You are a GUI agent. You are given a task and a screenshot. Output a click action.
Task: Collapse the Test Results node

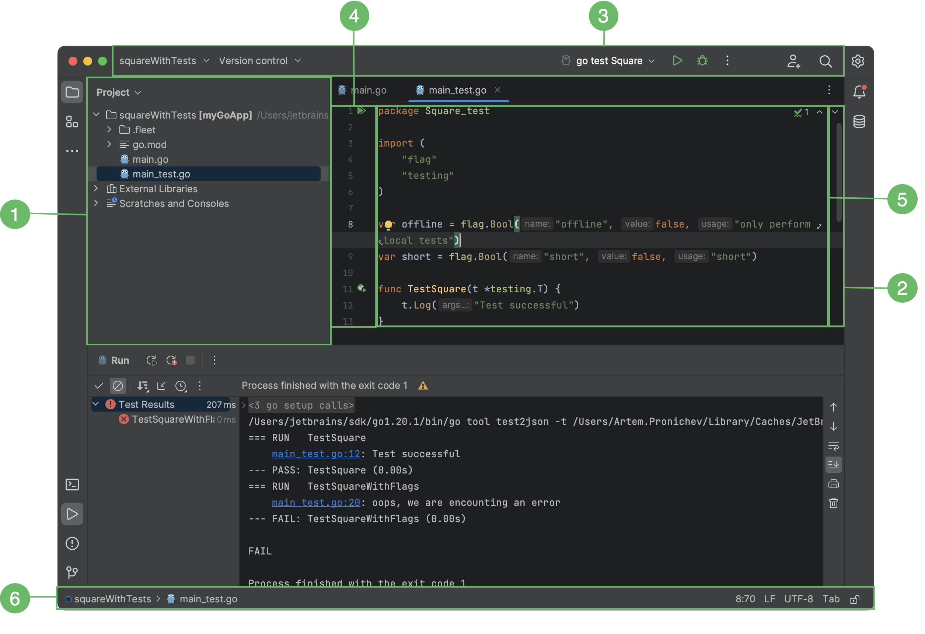tap(96, 404)
